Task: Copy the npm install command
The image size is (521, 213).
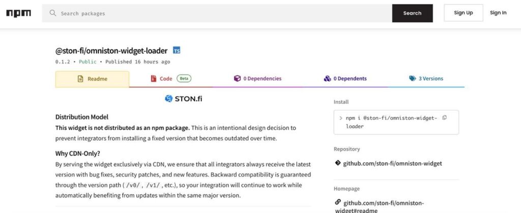Action: [x=444, y=118]
